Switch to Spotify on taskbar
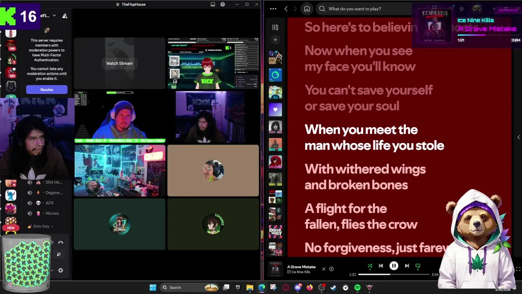Viewport: 522px width, 294px height. (357, 287)
